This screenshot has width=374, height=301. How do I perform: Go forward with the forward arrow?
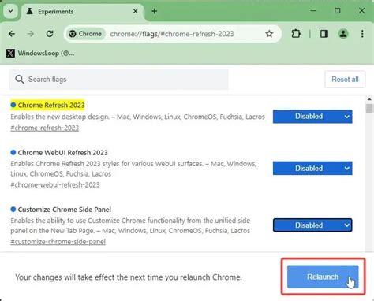tap(31, 34)
